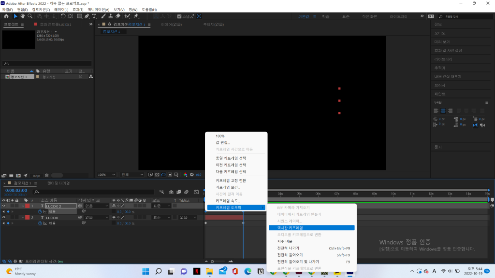This screenshot has width=495, height=278.
Task: Select the Zoom magnifier tool
Action: [x=30, y=16]
